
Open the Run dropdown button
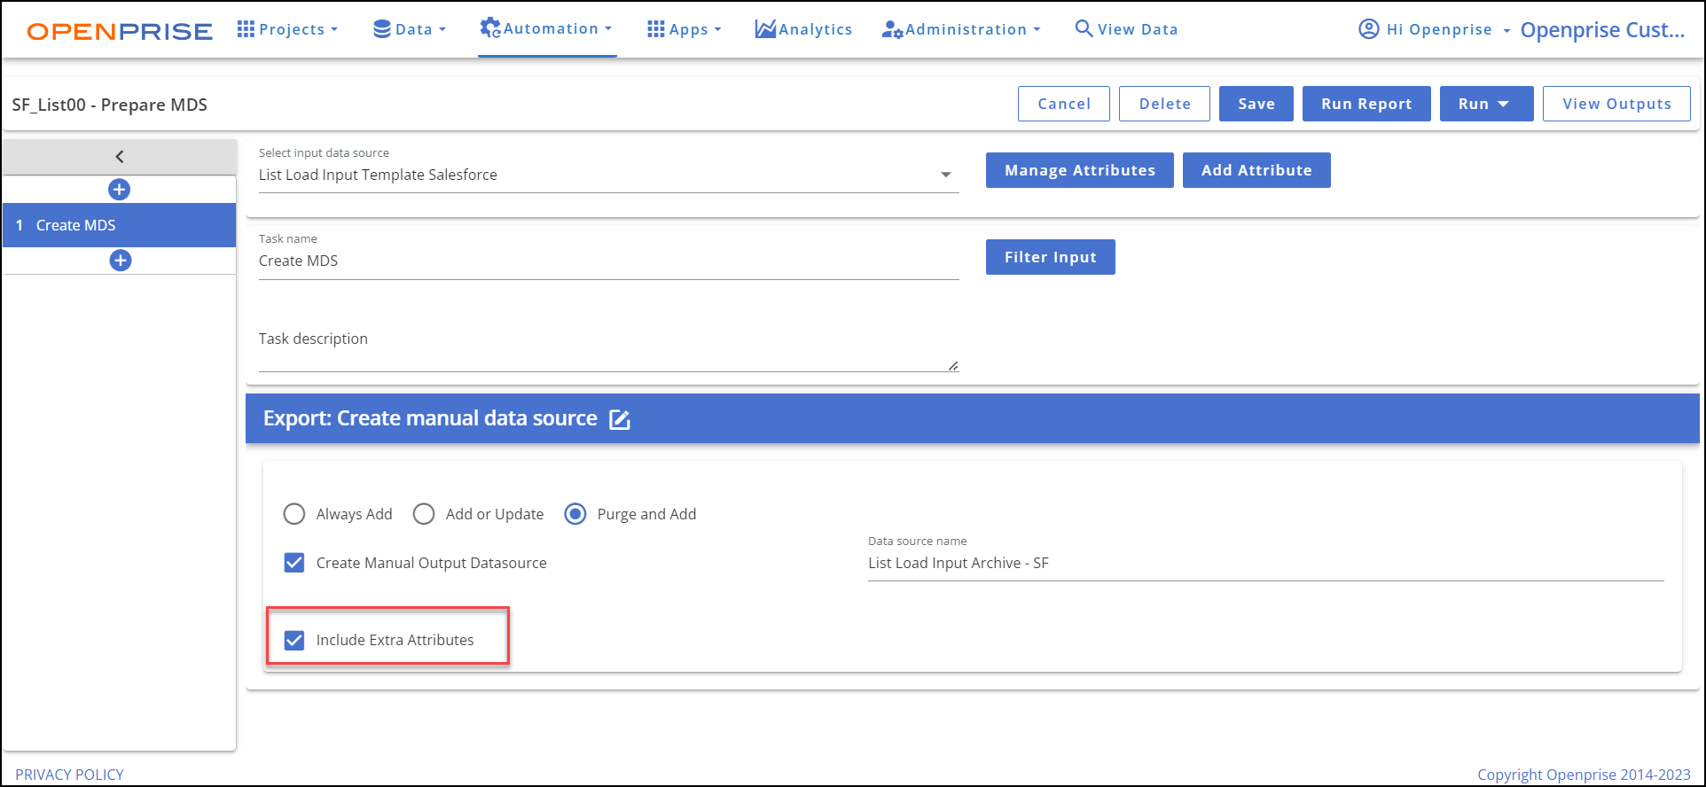[x=1486, y=104]
